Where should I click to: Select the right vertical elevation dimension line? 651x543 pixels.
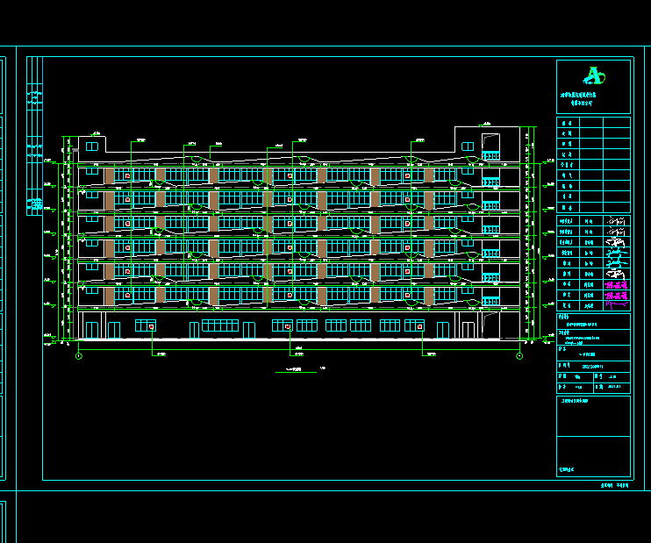[x=532, y=237]
